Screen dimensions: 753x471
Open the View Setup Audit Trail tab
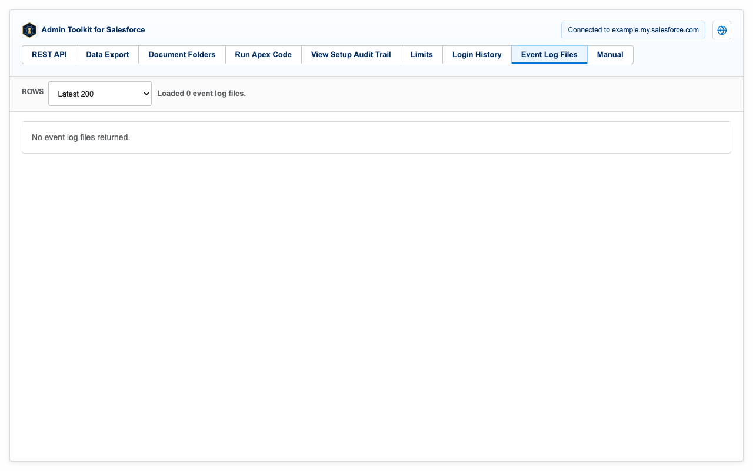point(351,55)
